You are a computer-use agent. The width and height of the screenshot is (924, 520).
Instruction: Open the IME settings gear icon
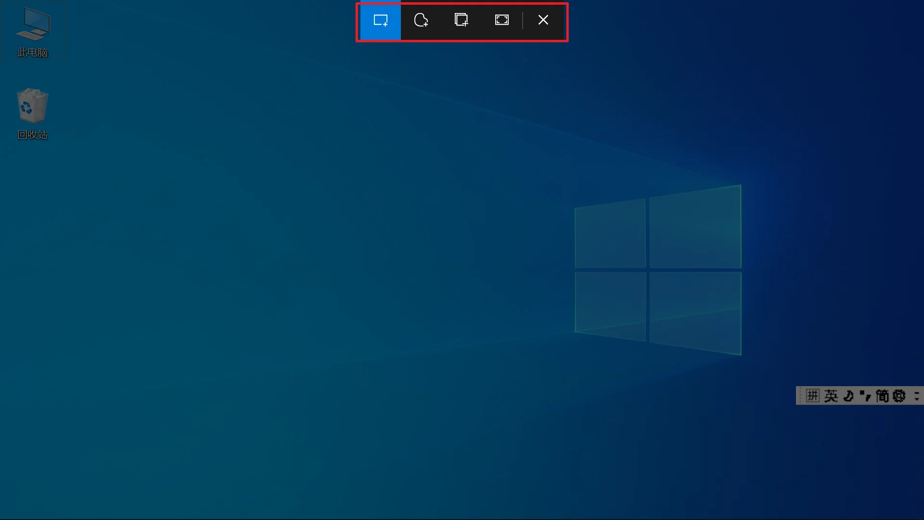click(x=899, y=396)
